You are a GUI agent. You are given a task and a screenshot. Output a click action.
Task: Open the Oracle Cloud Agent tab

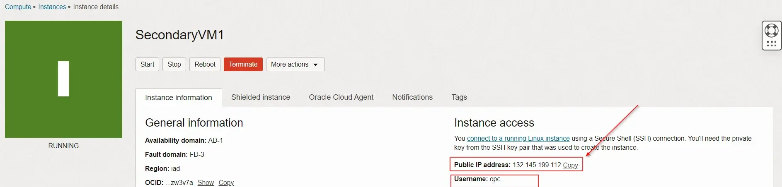341,97
